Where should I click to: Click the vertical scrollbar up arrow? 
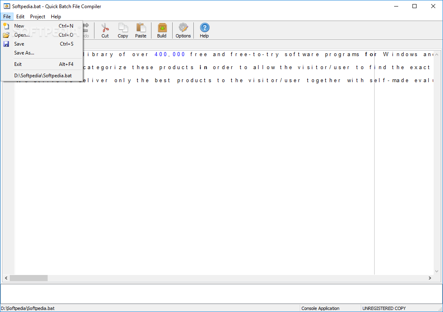click(x=437, y=55)
